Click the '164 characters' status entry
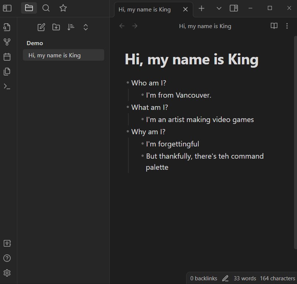This screenshot has width=297, height=284. point(277,278)
